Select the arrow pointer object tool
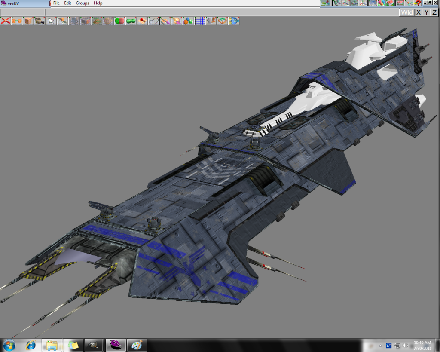The height and width of the screenshot is (352, 440). [x=51, y=21]
